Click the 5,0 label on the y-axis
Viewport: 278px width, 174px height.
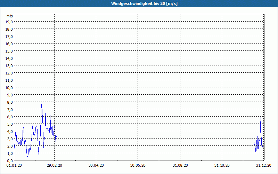tap(9, 124)
